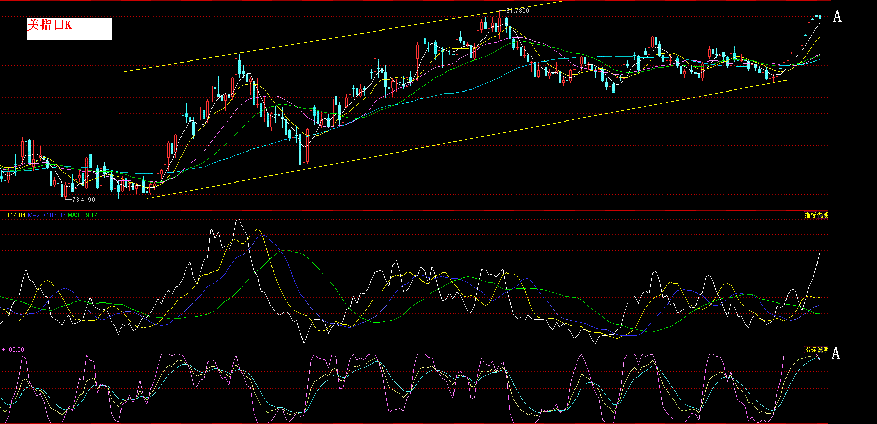
Task: Select the 73.4190 low price label
Action: [x=83, y=200]
